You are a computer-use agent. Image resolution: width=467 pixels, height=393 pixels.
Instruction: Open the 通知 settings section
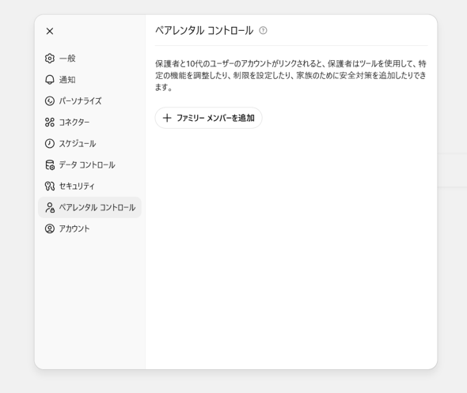point(89,80)
